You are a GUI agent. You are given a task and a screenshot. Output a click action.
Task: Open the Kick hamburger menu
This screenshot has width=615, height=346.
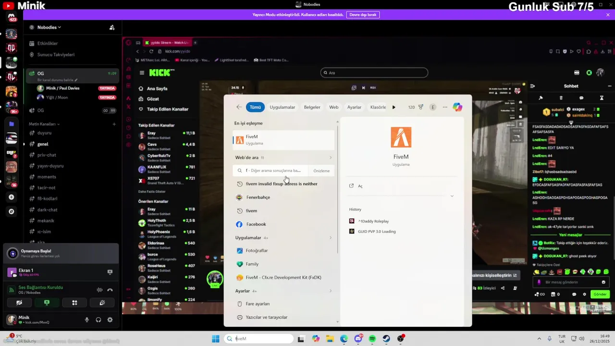tap(142, 73)
